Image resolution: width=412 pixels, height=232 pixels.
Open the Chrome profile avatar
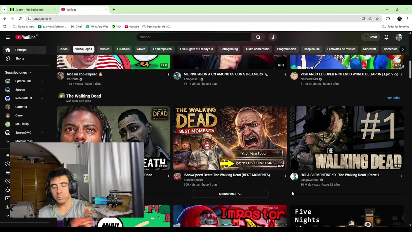(399, 19)
